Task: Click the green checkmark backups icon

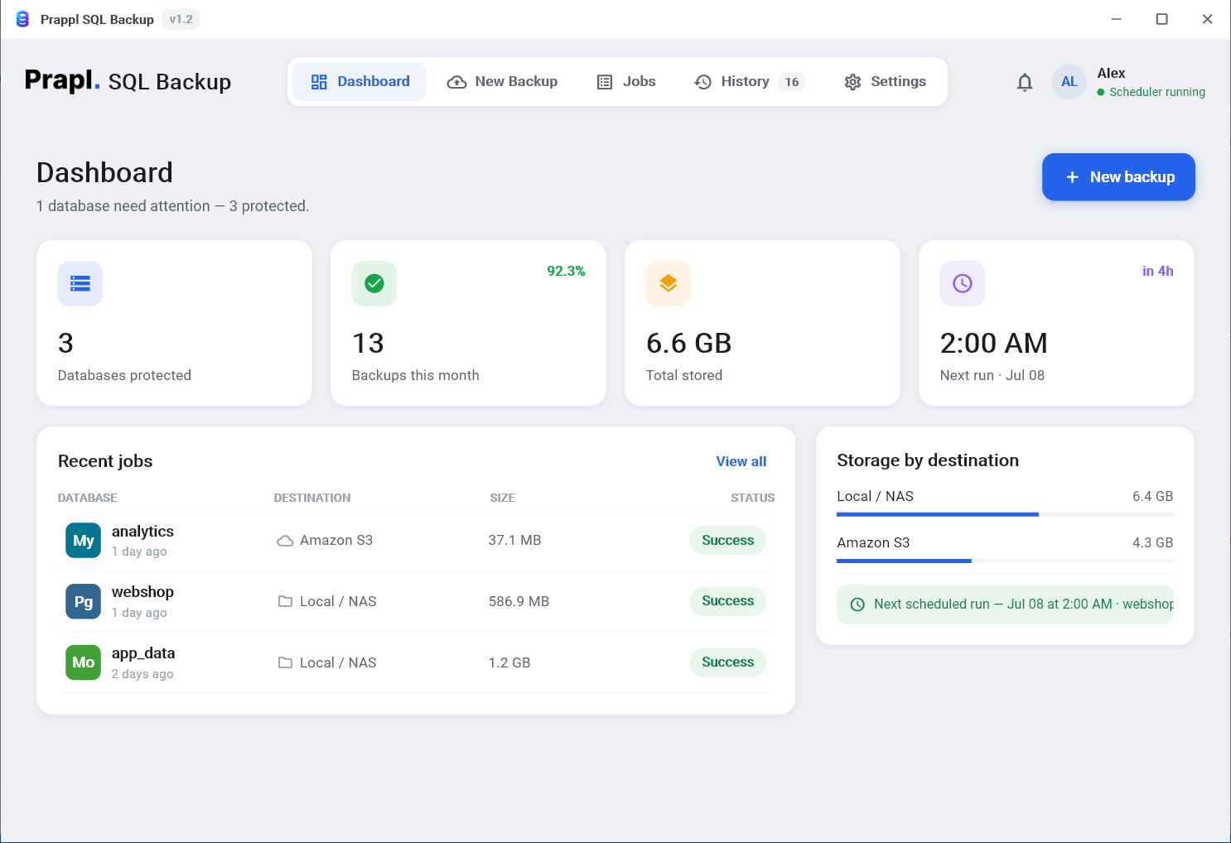Action: coord(374,284)
